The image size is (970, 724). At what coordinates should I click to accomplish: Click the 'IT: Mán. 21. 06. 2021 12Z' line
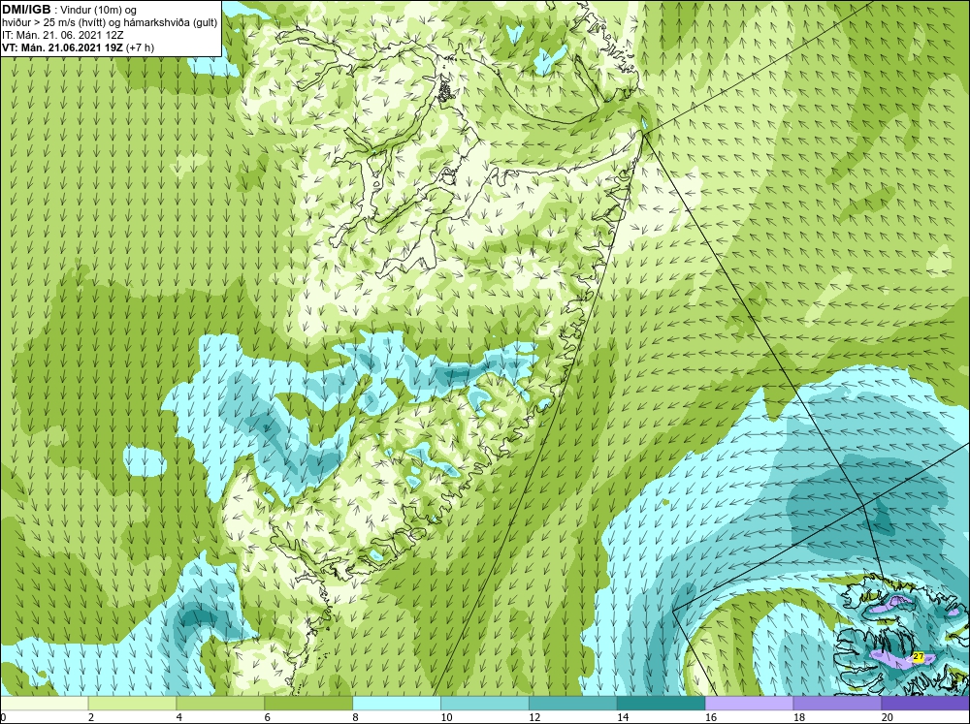click(62, 35)
